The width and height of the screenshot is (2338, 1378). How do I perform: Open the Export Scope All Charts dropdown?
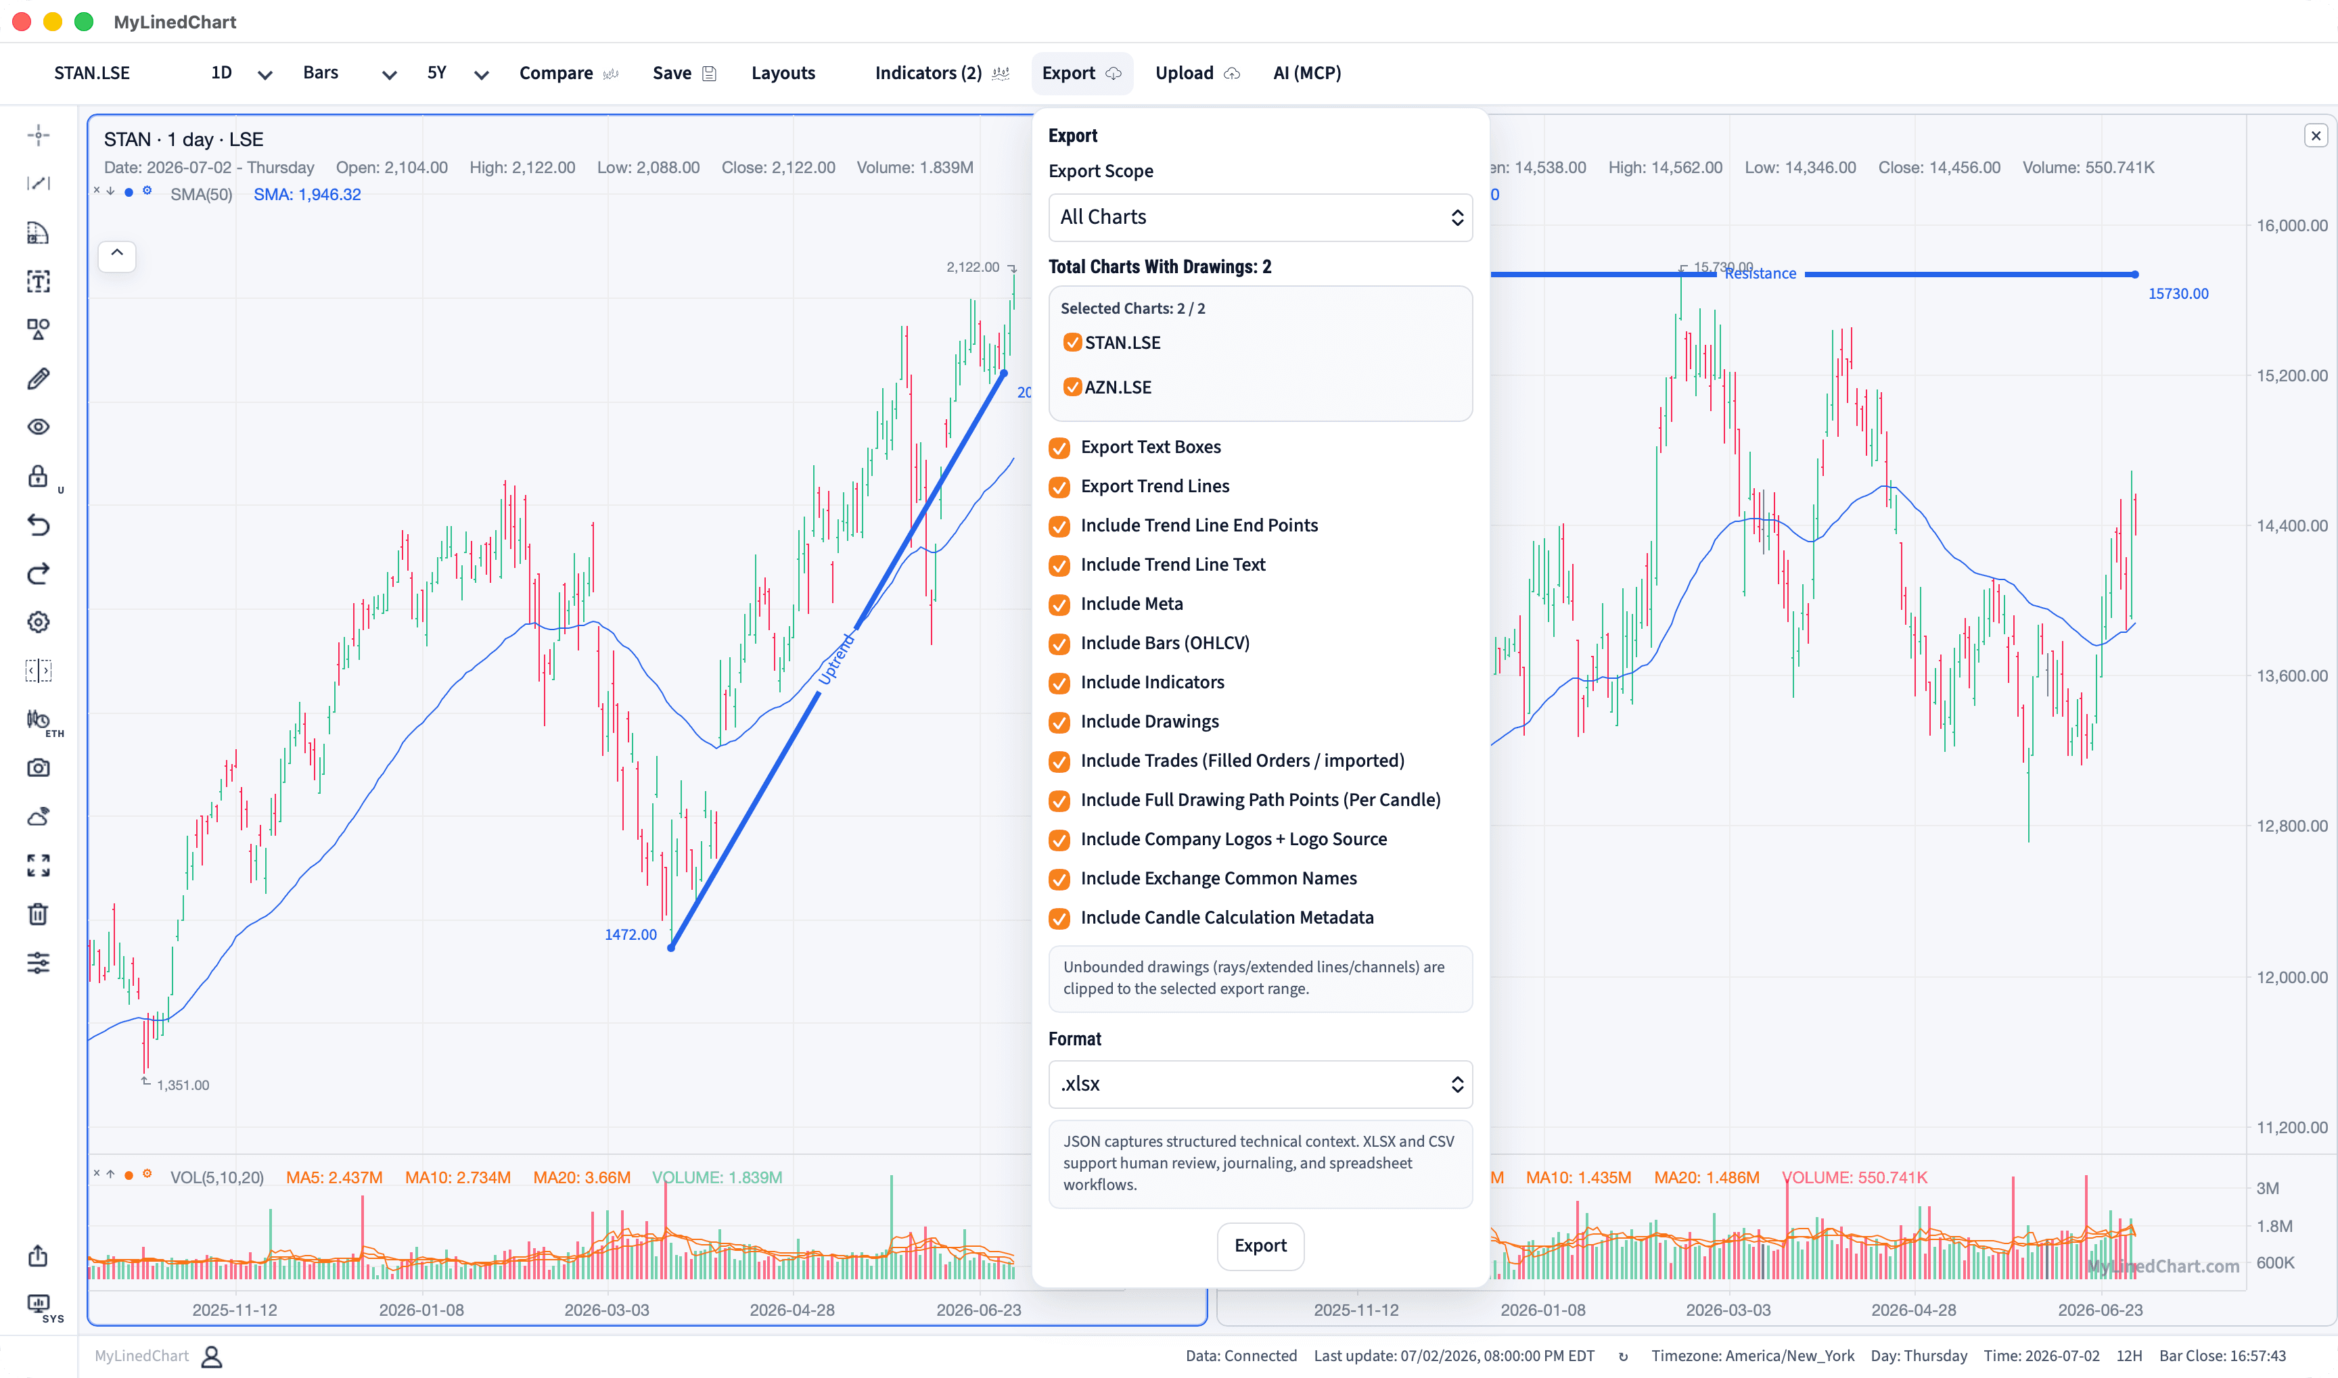[1260, 217]
